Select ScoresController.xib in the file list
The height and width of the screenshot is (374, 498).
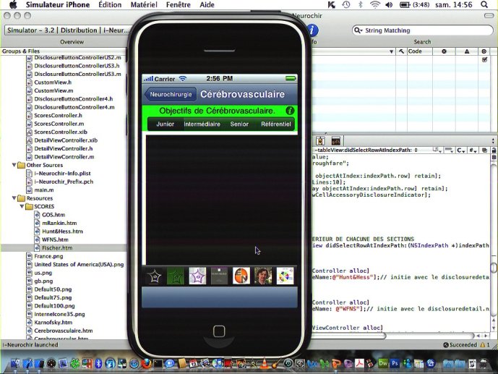pos(60,132)
